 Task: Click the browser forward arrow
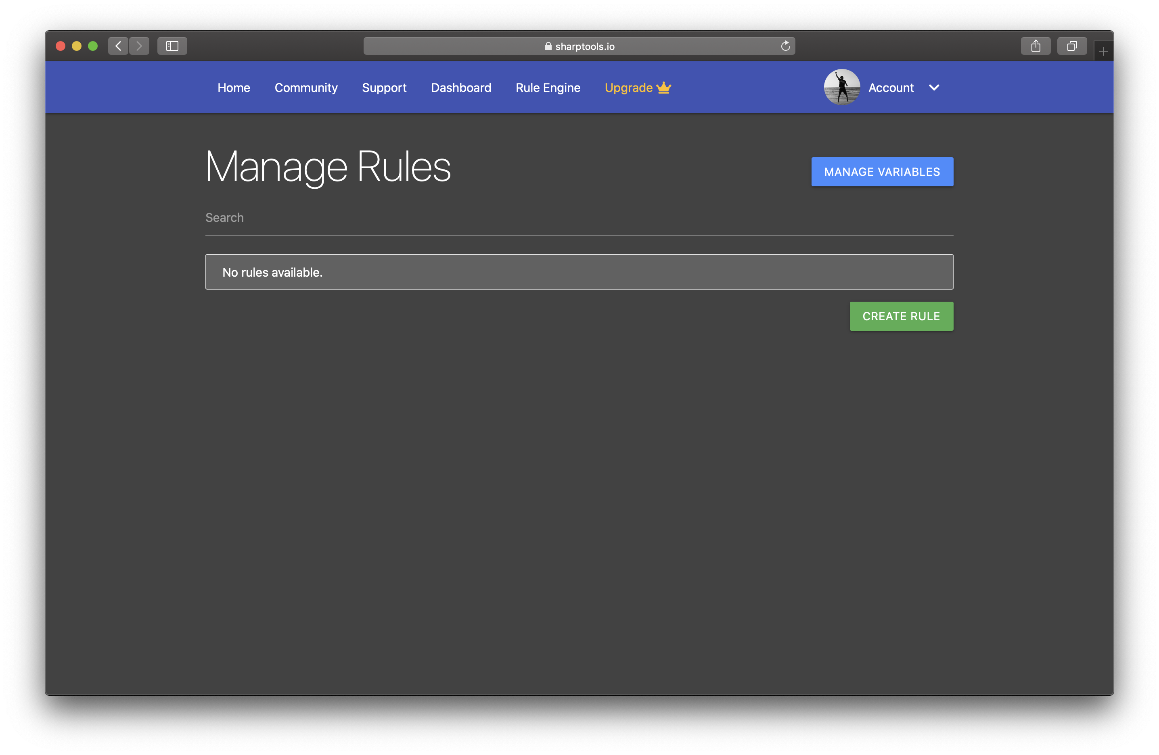(x=139, y=46)
